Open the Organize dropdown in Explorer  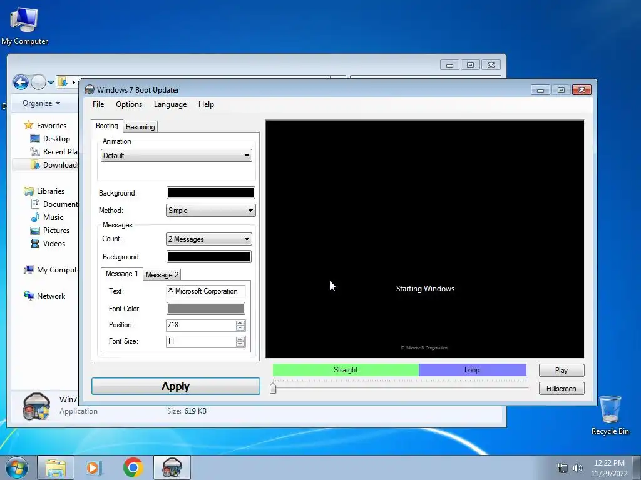tap(41, 103)
